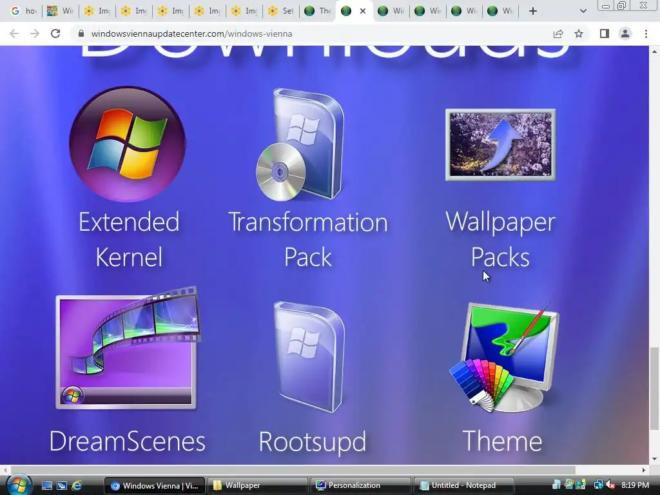
Task: Switch to the Settings tab labeled Set
Action: point(281,11)
